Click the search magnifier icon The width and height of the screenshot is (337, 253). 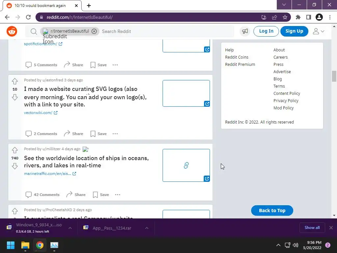click(x=34, y=31)
